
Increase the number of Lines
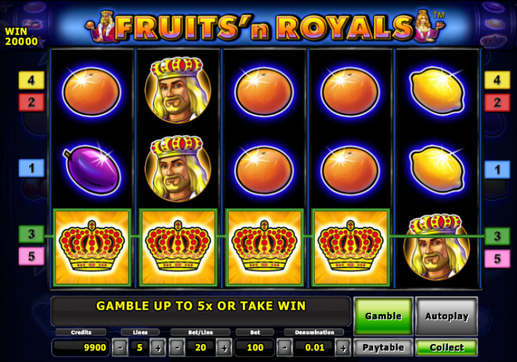click(x=158, y=347)
